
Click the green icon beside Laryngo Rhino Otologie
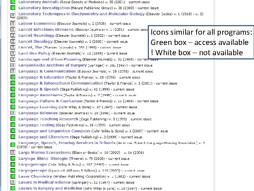click(x=13, y=158)
